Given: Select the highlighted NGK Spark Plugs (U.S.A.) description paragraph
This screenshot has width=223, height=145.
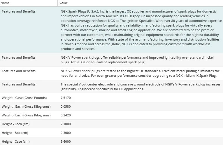Looking at the screenshot, I should (139, 30).
